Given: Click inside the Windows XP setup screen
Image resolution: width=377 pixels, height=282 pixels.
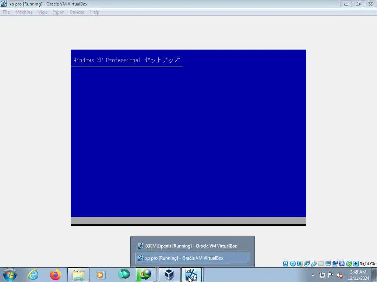Looking at the screenshot, I should pos(188,137).
